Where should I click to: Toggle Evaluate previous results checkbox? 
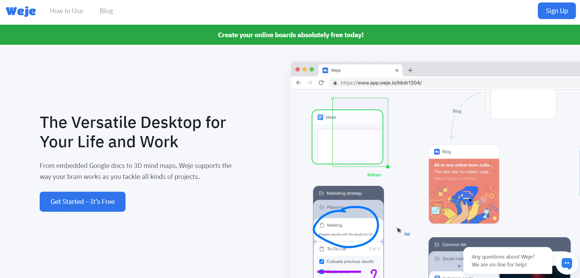[322, 261]
